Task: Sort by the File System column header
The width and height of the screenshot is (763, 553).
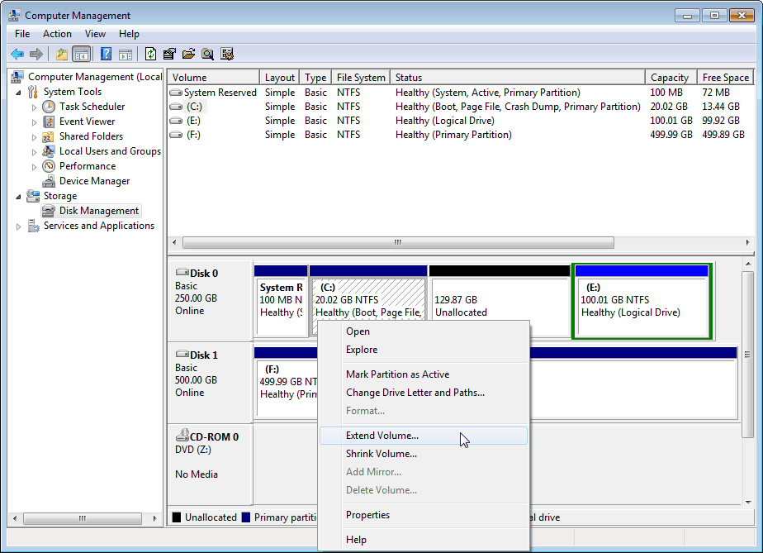Action: click(361, 78)
